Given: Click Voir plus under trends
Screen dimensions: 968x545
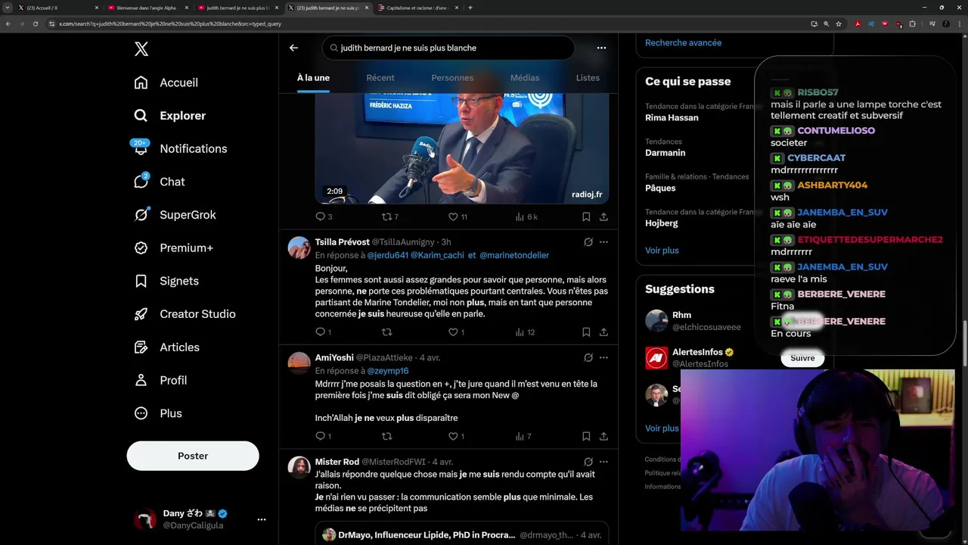Looking at the screenshot, I should pos(662,251).
